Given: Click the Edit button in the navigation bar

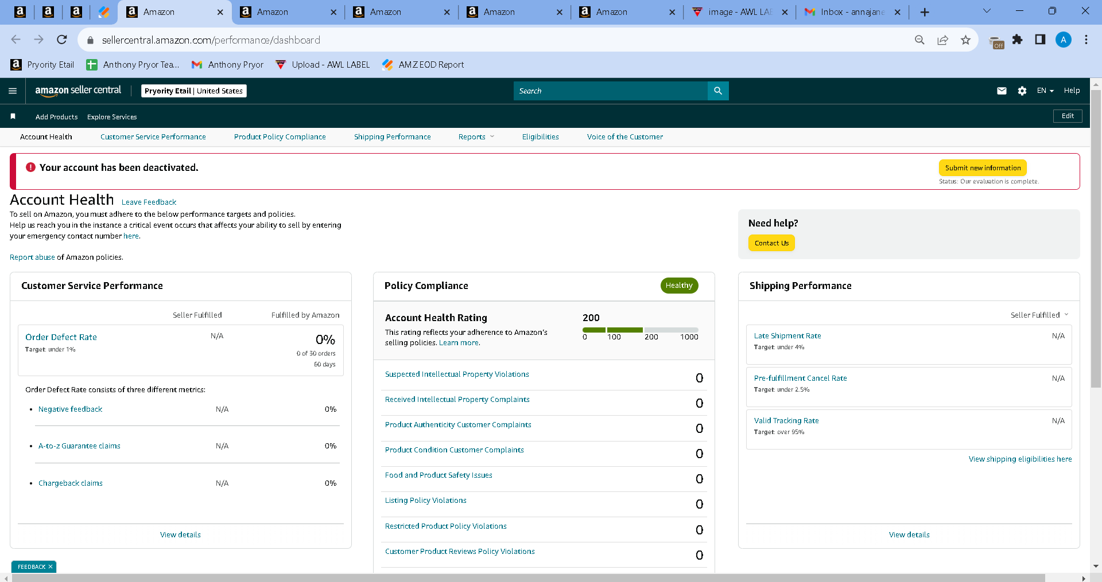Looking at the screenshot, I should [x=1068, y=116].
